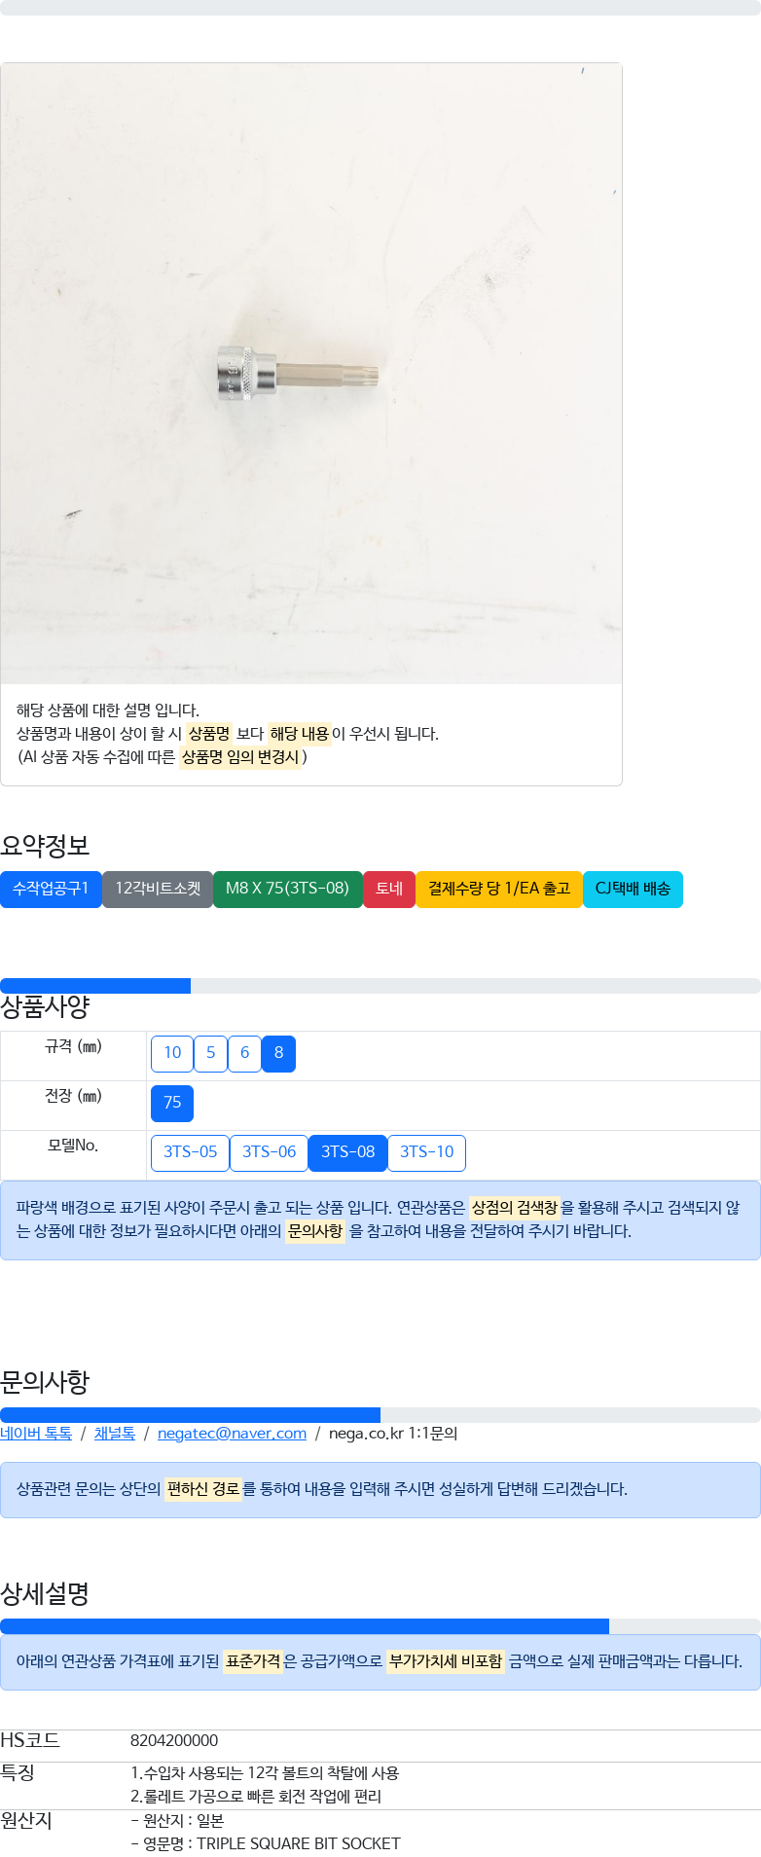761x1857 pixels.
Task: Click the yellow 결제수량 당 1/EA 출고 badge
Action: click(499, 889)
